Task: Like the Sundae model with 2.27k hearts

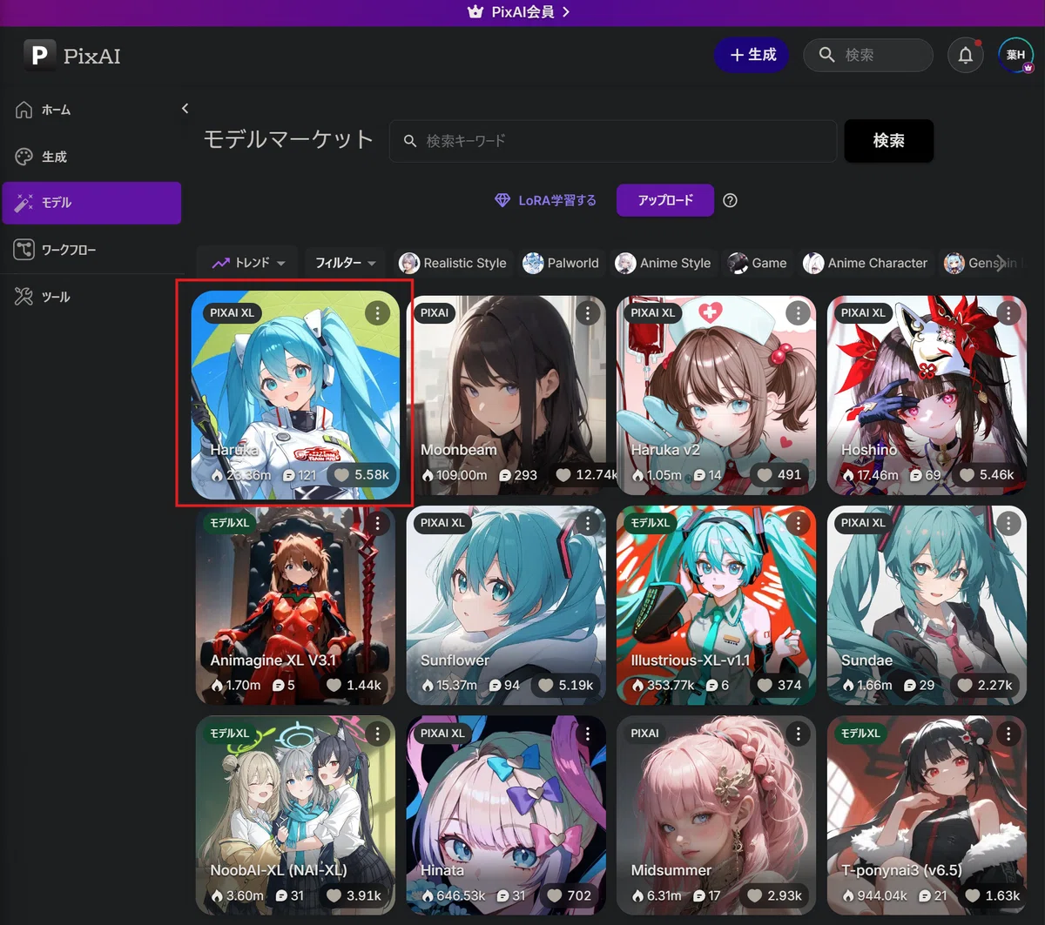Action: [985, 686]
